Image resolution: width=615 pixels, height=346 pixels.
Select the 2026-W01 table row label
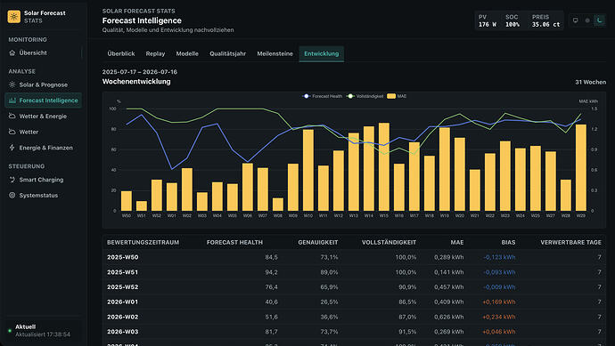pos(122,302)
